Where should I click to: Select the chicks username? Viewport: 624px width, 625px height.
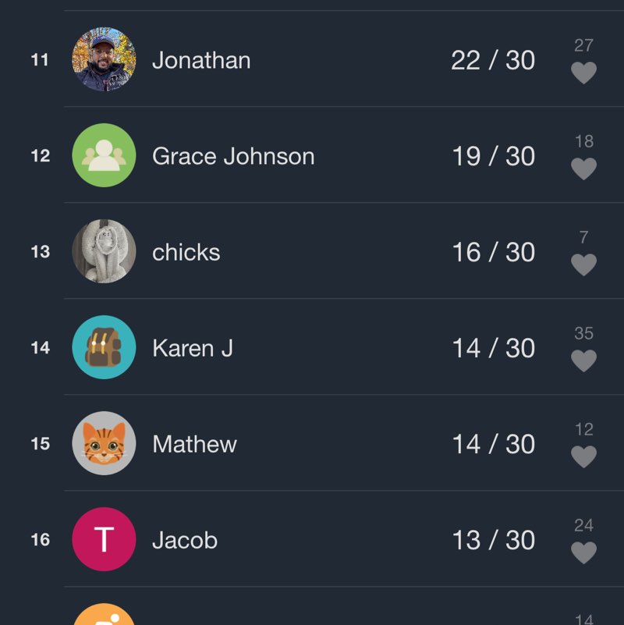click(x=186, y=252)
